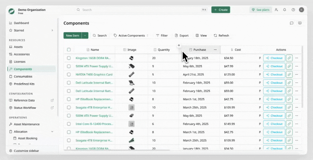Screen dimensions: 313x160
Task: Focus the global Search field
Action: click(142, 10)
